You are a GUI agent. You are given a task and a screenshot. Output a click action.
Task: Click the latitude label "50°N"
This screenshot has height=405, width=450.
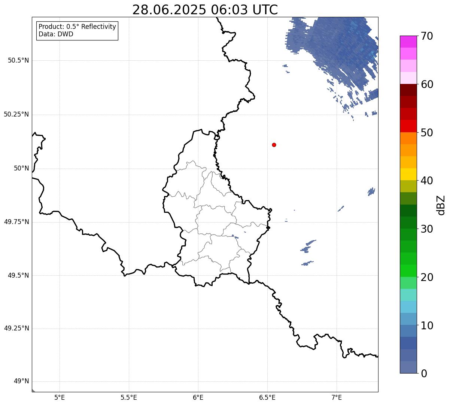tap(21, 168)
